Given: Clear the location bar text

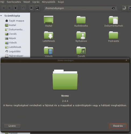Looking at the screenshot, I should click(113, 9).
